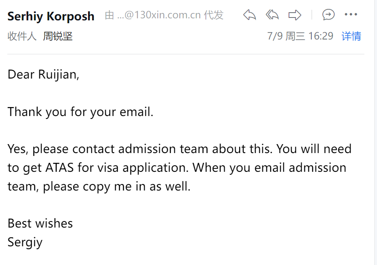
Task: Click the Reply All double-arrow icon
Action: 272,15
